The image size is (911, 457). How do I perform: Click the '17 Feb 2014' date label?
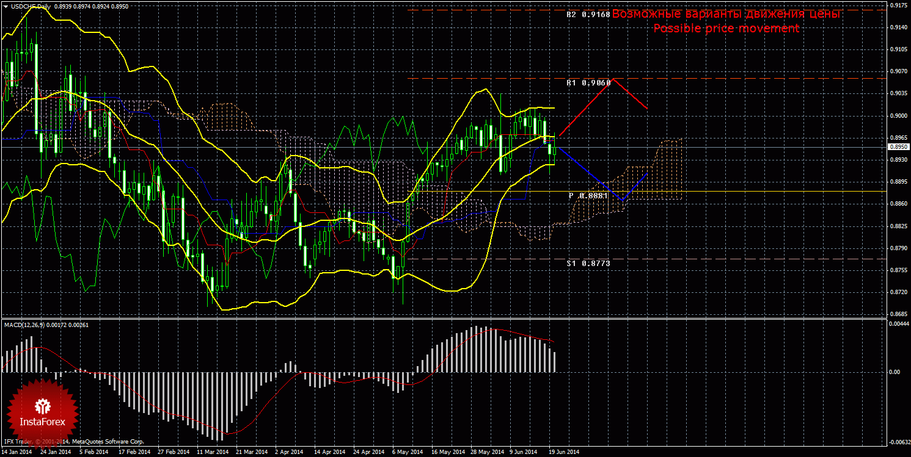[x=134, y=452]
